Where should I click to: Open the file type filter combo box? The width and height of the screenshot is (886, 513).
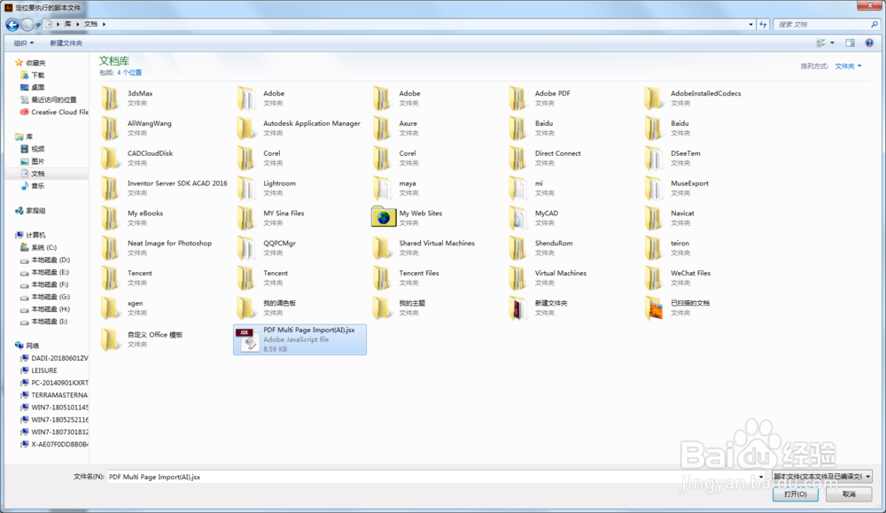tap(821, 477)
